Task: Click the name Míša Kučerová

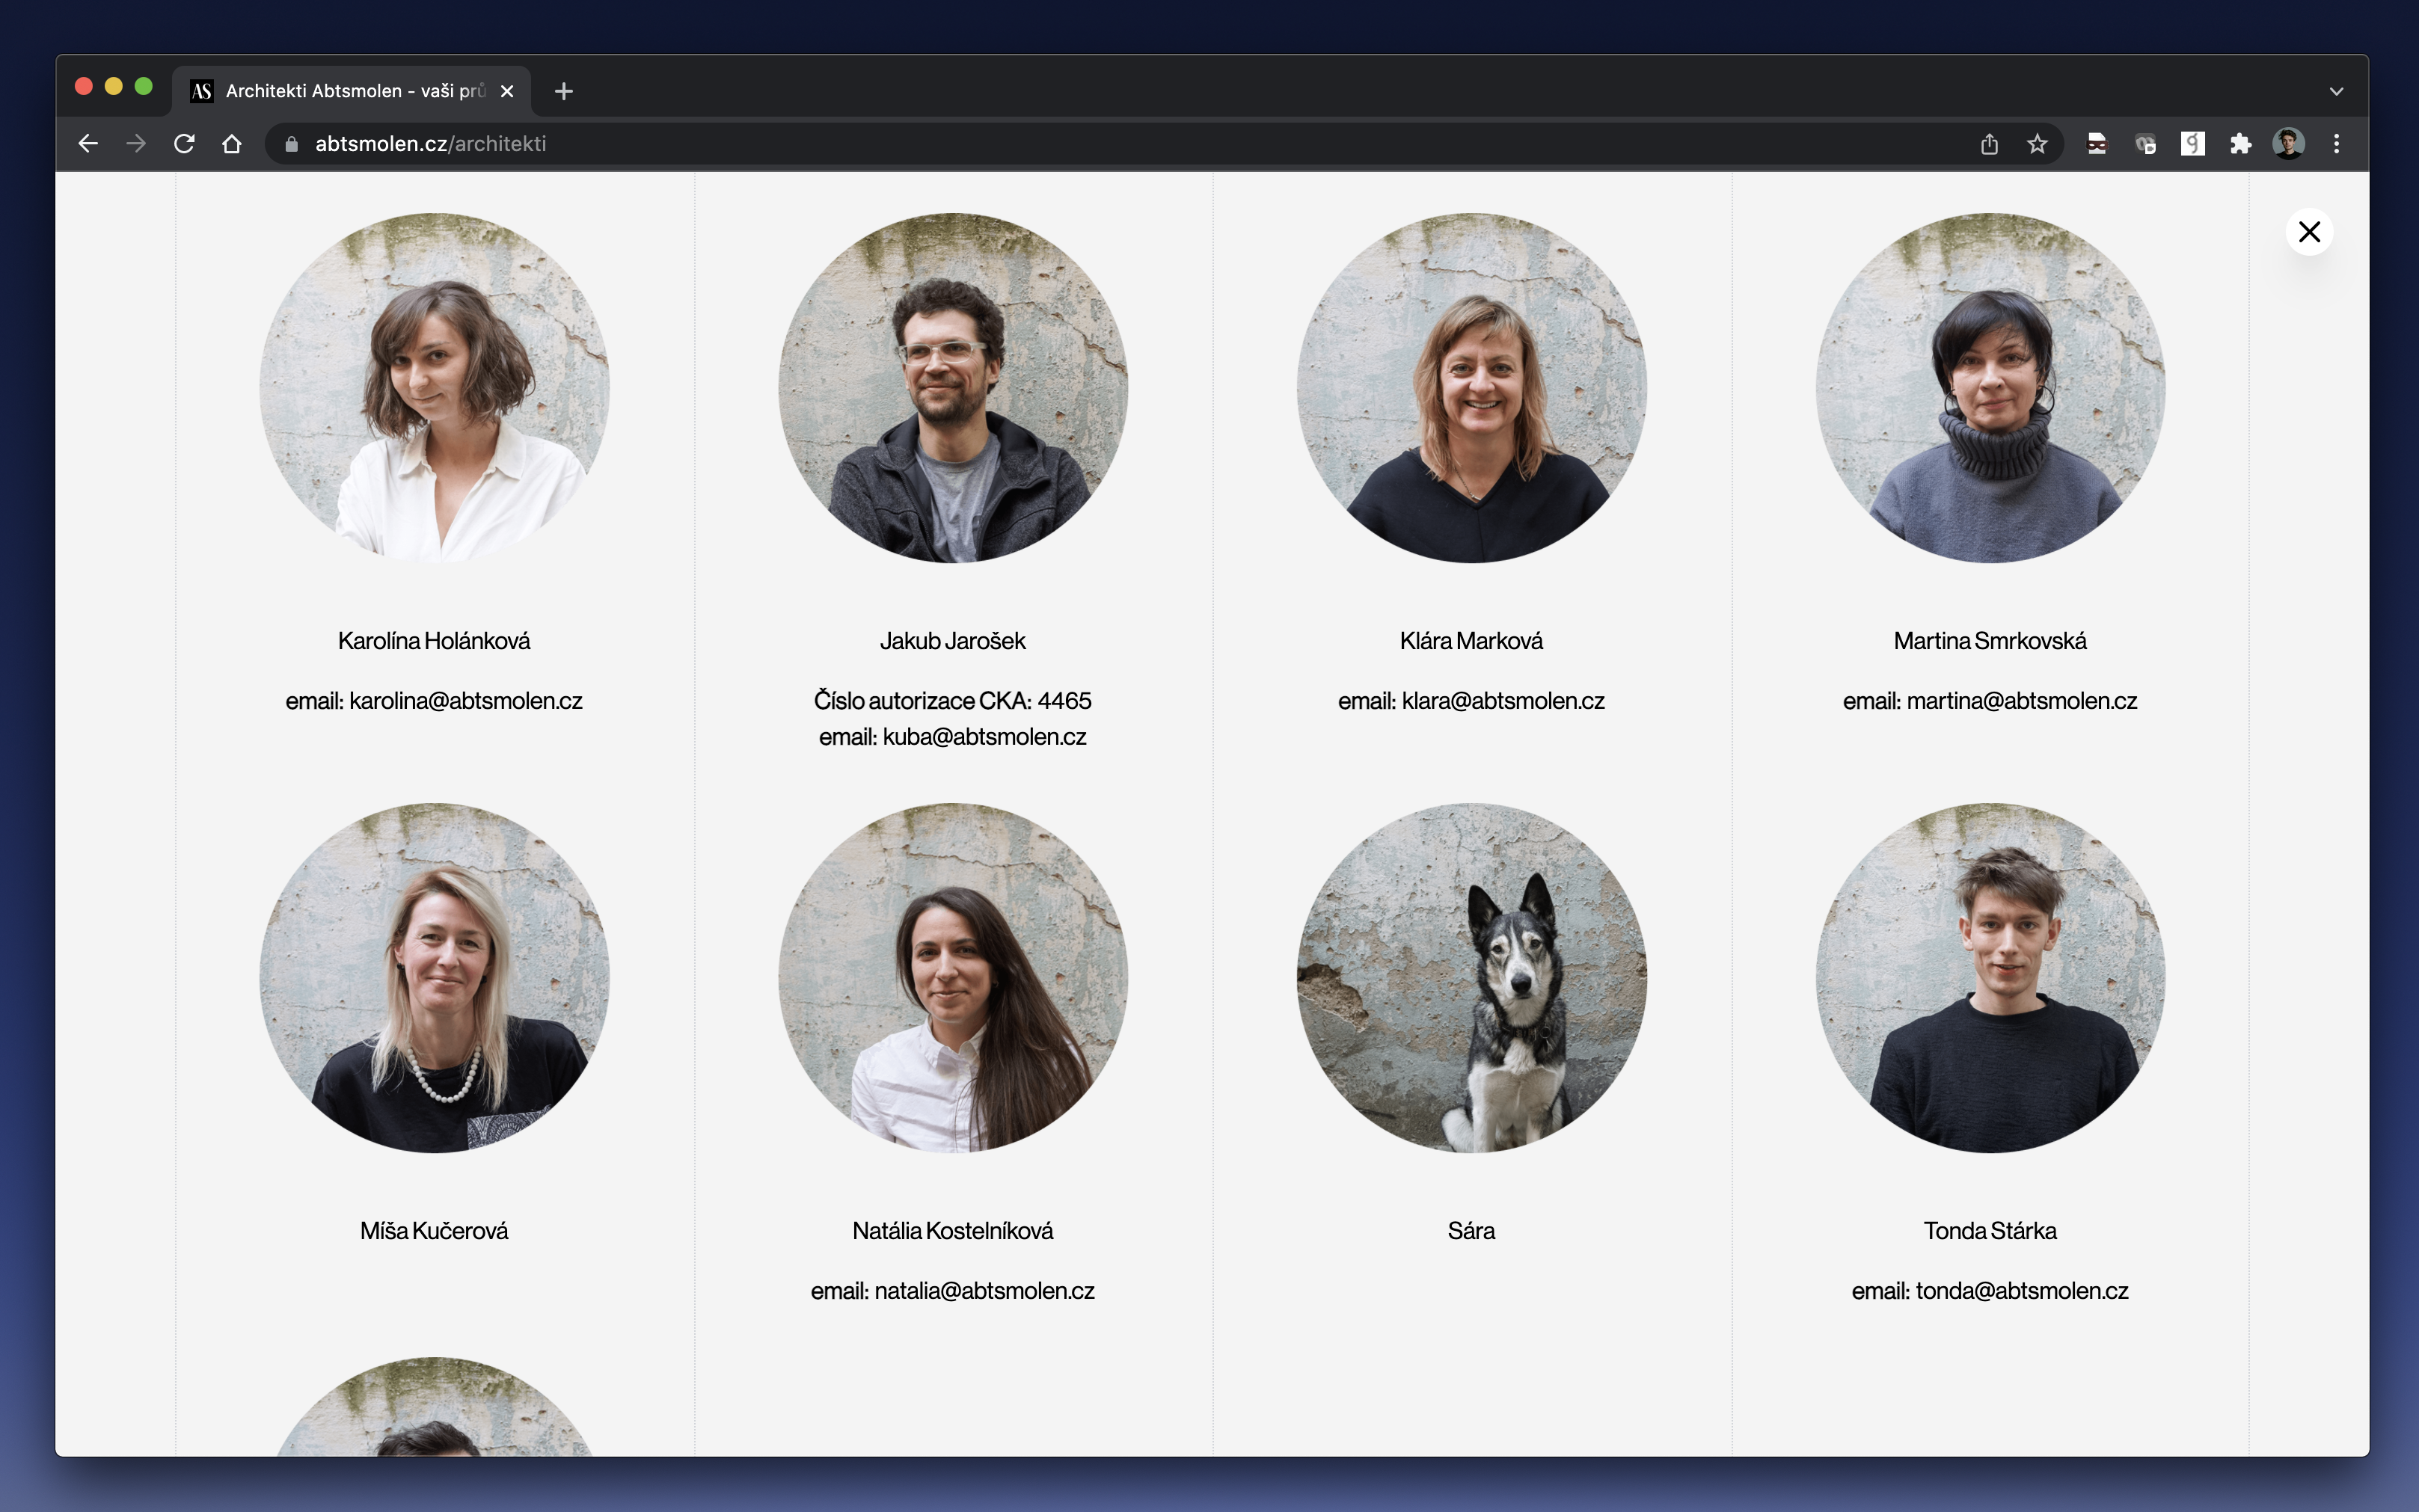Action: click(434, 1231)
